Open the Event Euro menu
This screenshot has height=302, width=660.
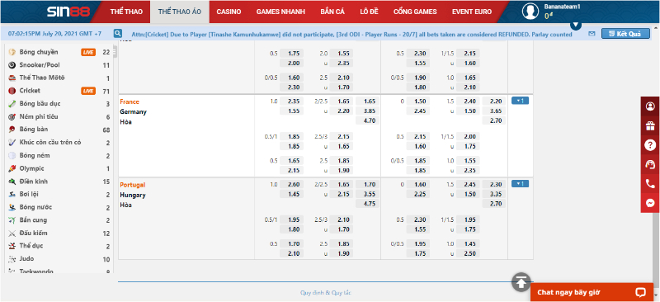[472, 12]
